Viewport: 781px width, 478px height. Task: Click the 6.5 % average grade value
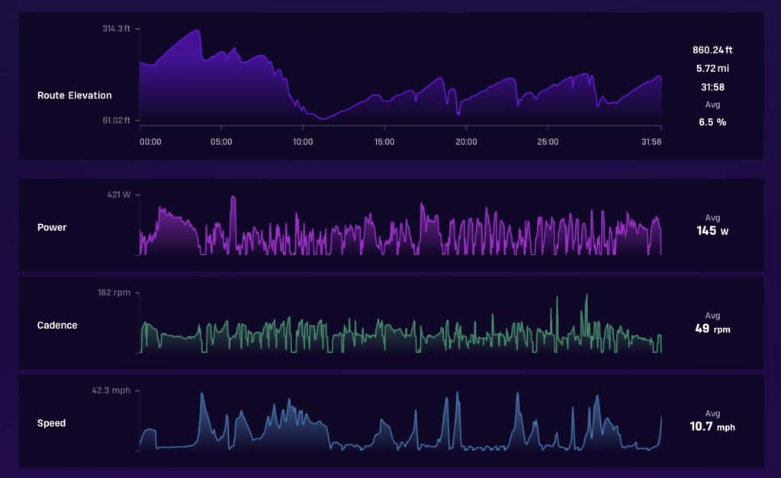pyautogui.click(x=712, y=122)
